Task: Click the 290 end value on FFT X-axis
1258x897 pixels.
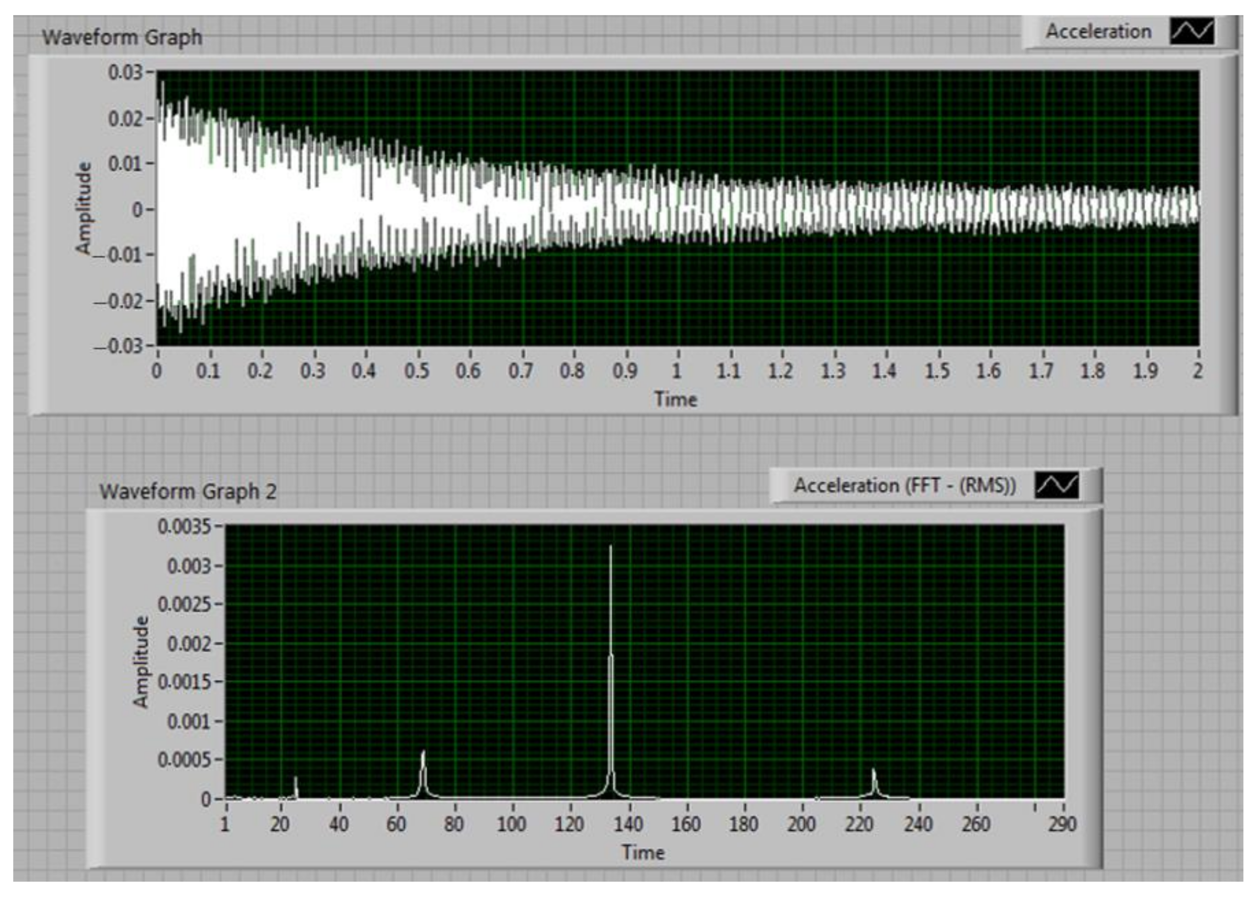Action: [x=1062, y=825]
